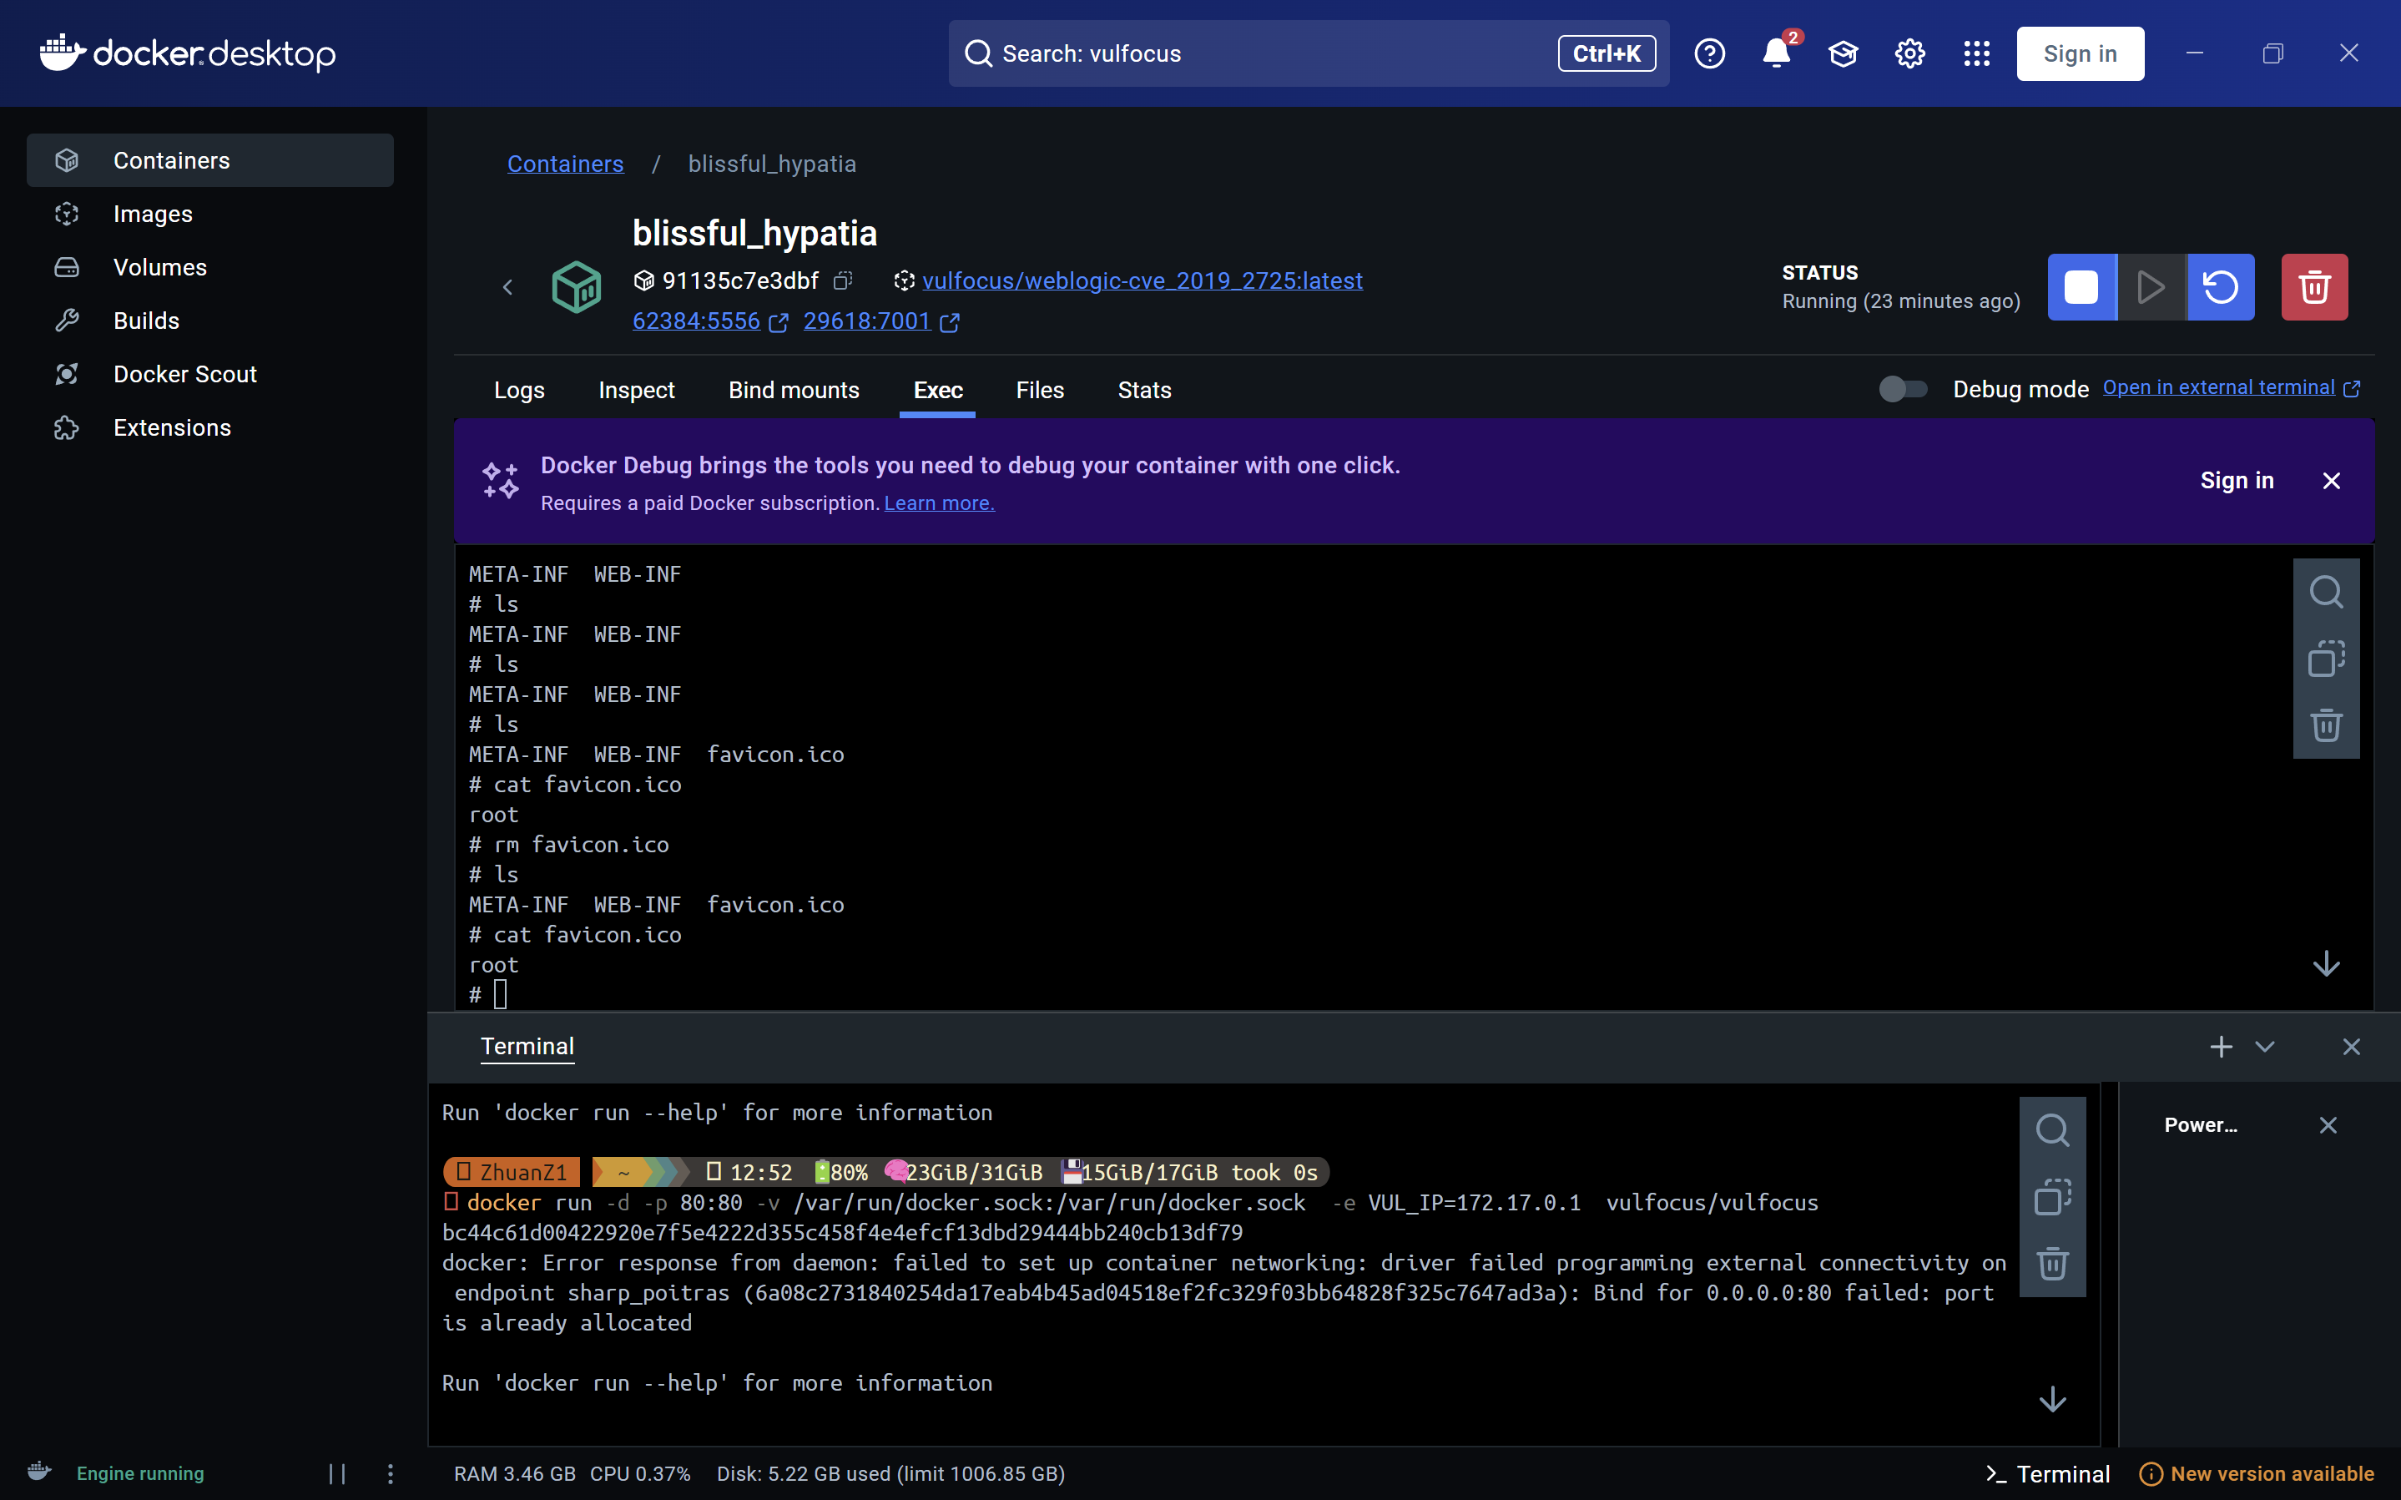Search within the Exec terminal output
Viewport: 2401px width, 1500px height.
click(x=2326, y=593)
